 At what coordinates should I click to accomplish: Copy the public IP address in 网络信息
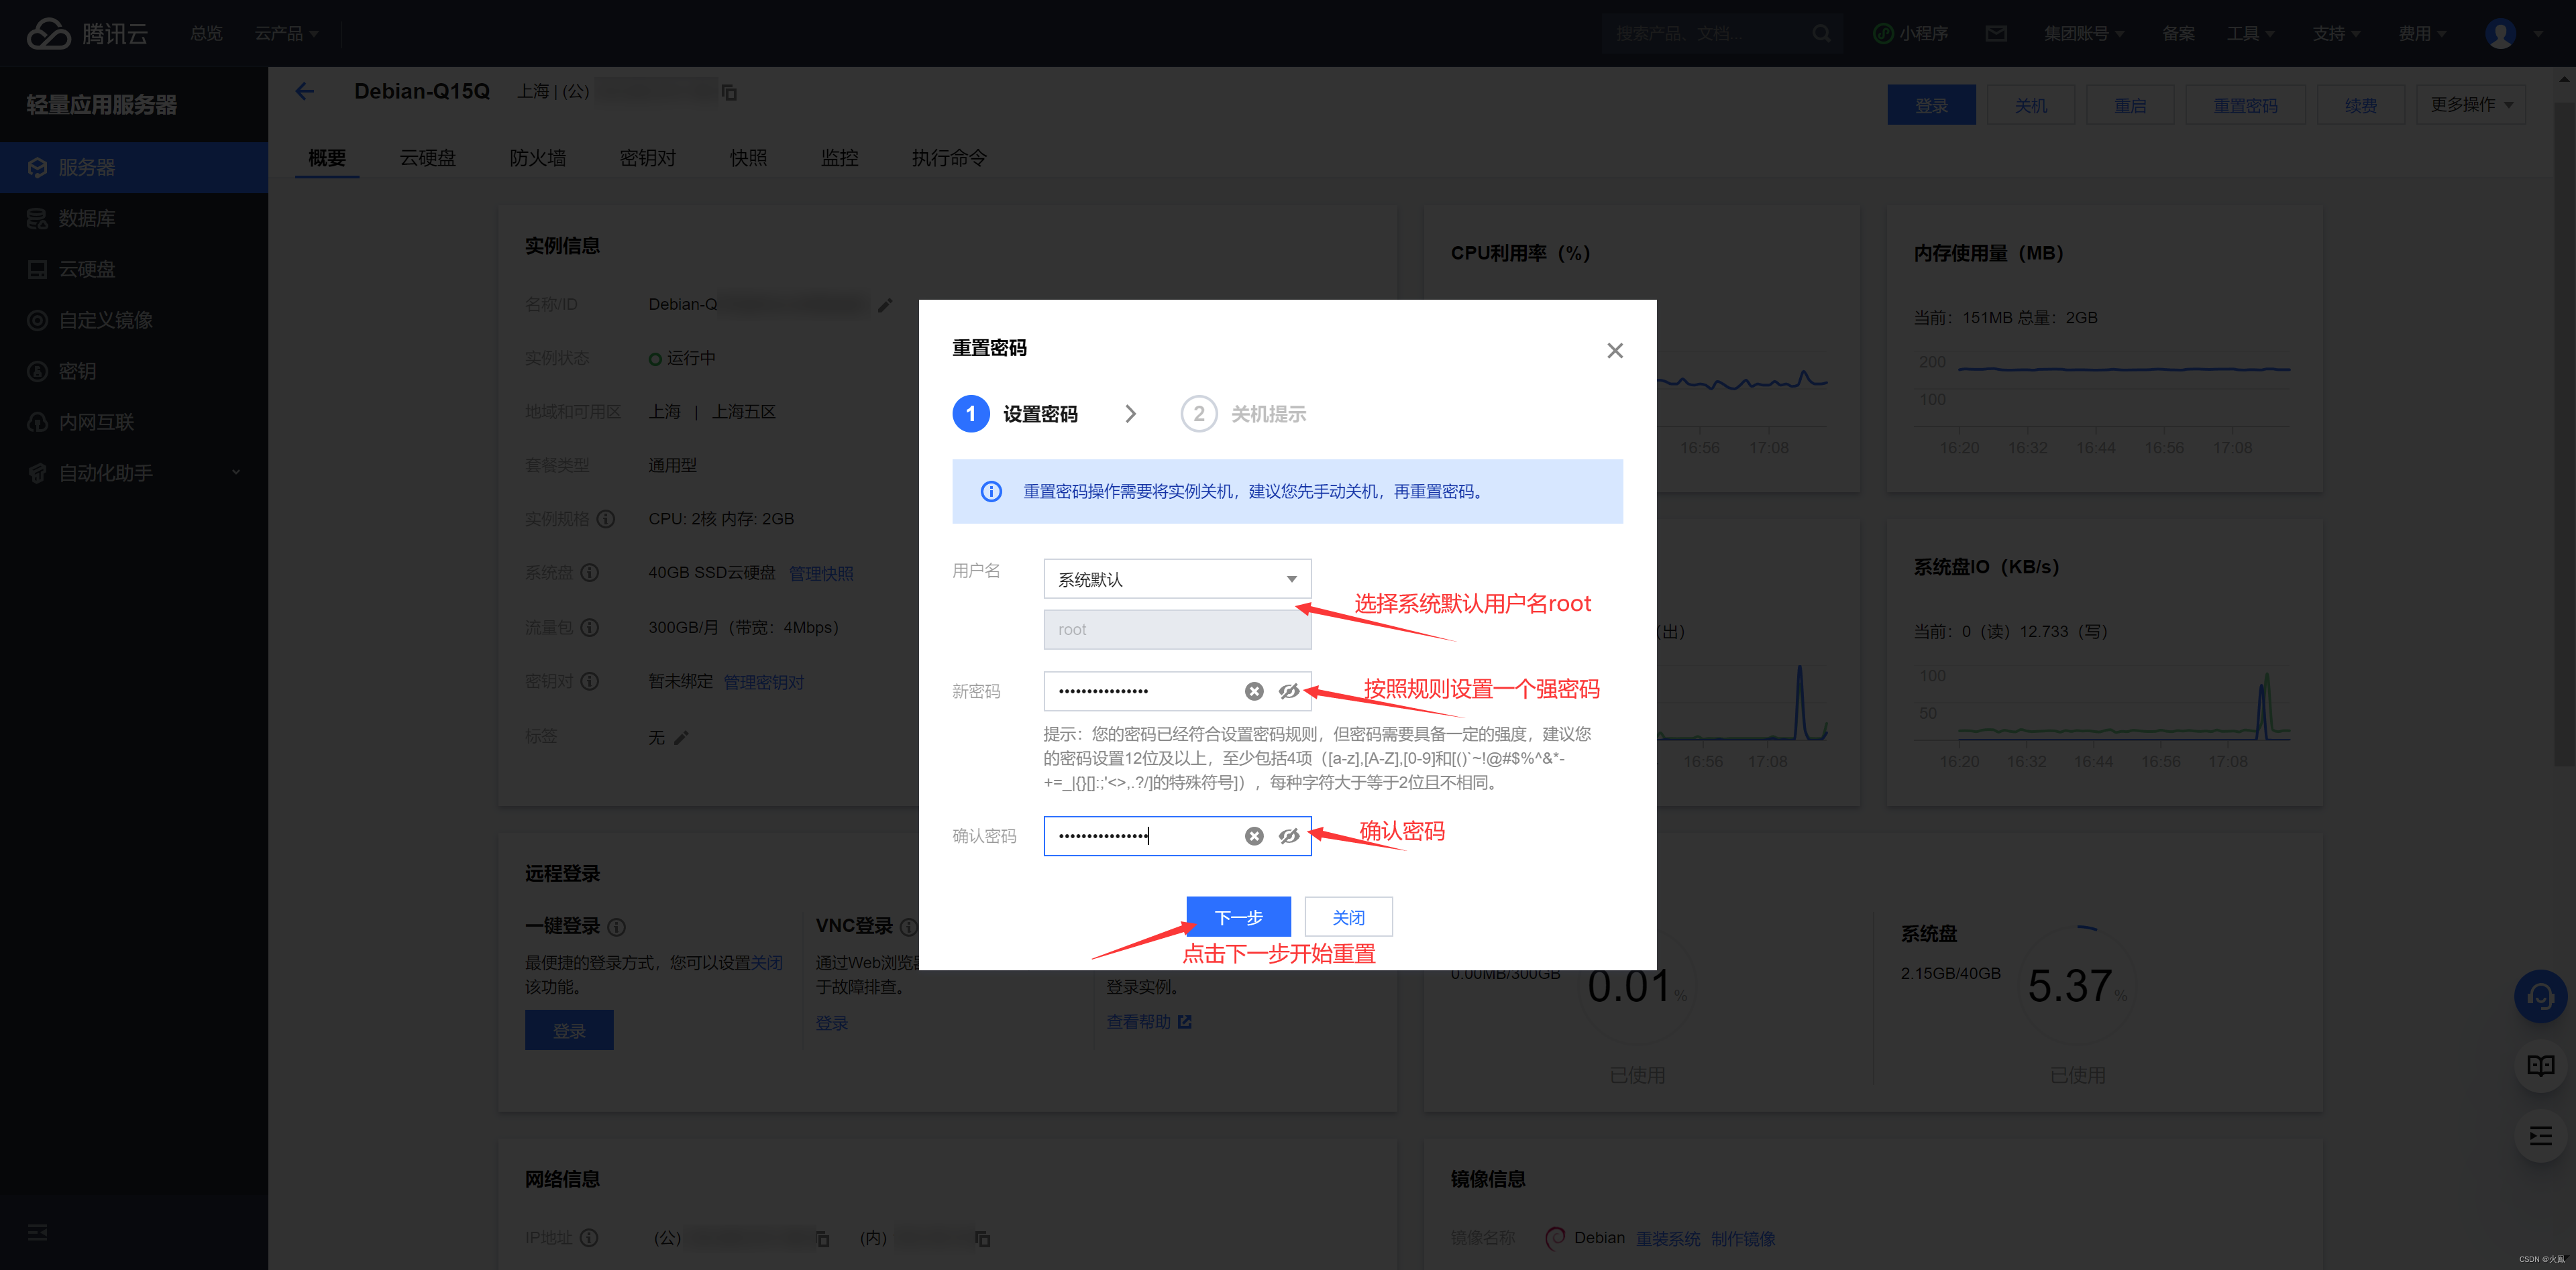(822, 1239)
